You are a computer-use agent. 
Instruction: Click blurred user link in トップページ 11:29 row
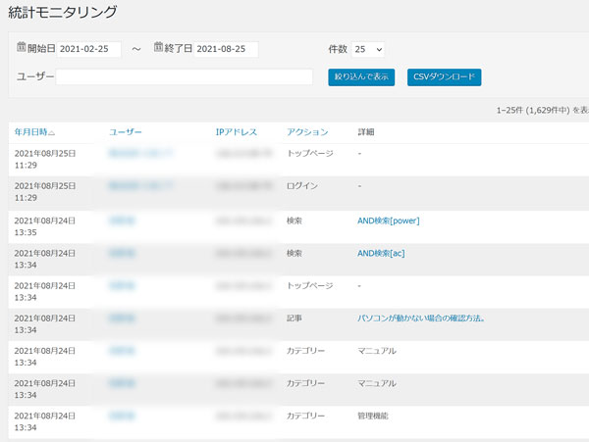tap(141, 153)
